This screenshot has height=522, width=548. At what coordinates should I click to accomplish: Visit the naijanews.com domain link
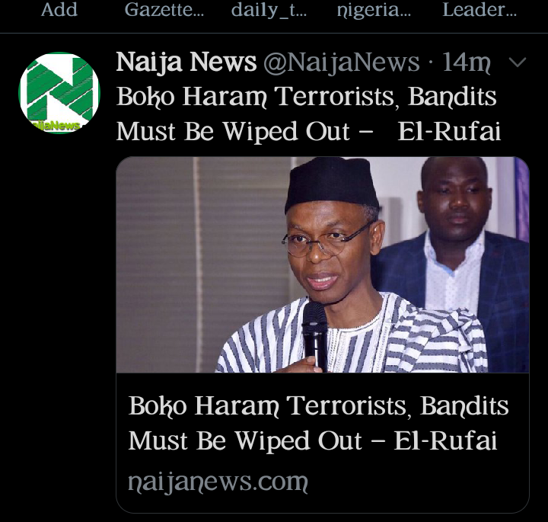click(218, 482)
